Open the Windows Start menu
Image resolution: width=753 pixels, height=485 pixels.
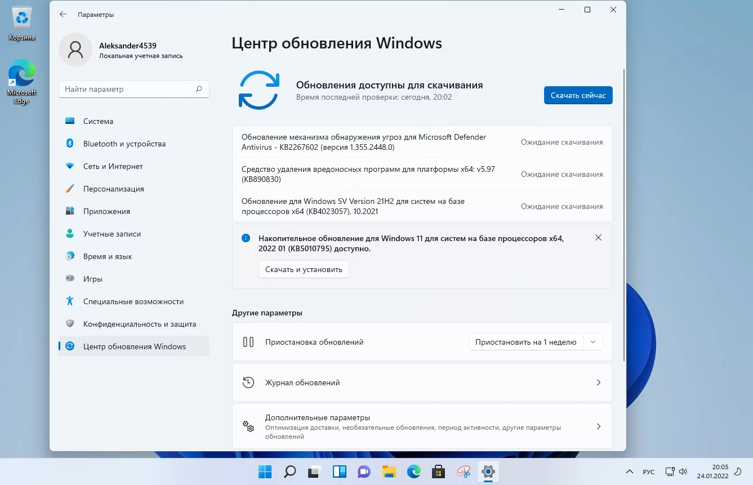(x=265, y=471)
